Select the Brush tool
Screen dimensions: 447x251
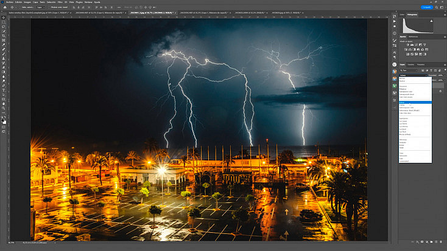tap(4, 53)
